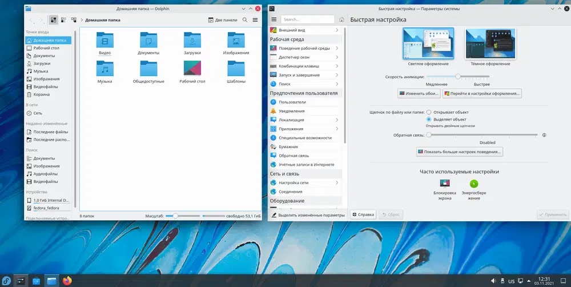Open Учётные записи в Интернете page

[305, 165]
